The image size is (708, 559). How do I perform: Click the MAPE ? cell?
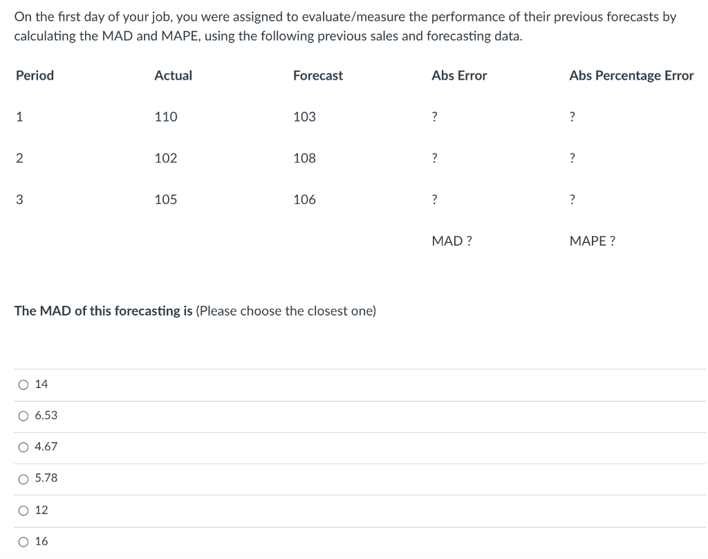[592, 241]
